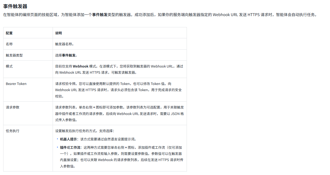Select the 模式 row label
330x175 pixels.
[x=9, y=66]
